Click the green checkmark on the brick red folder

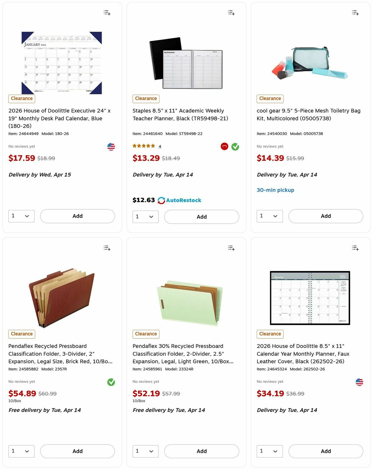coord(111,383)
